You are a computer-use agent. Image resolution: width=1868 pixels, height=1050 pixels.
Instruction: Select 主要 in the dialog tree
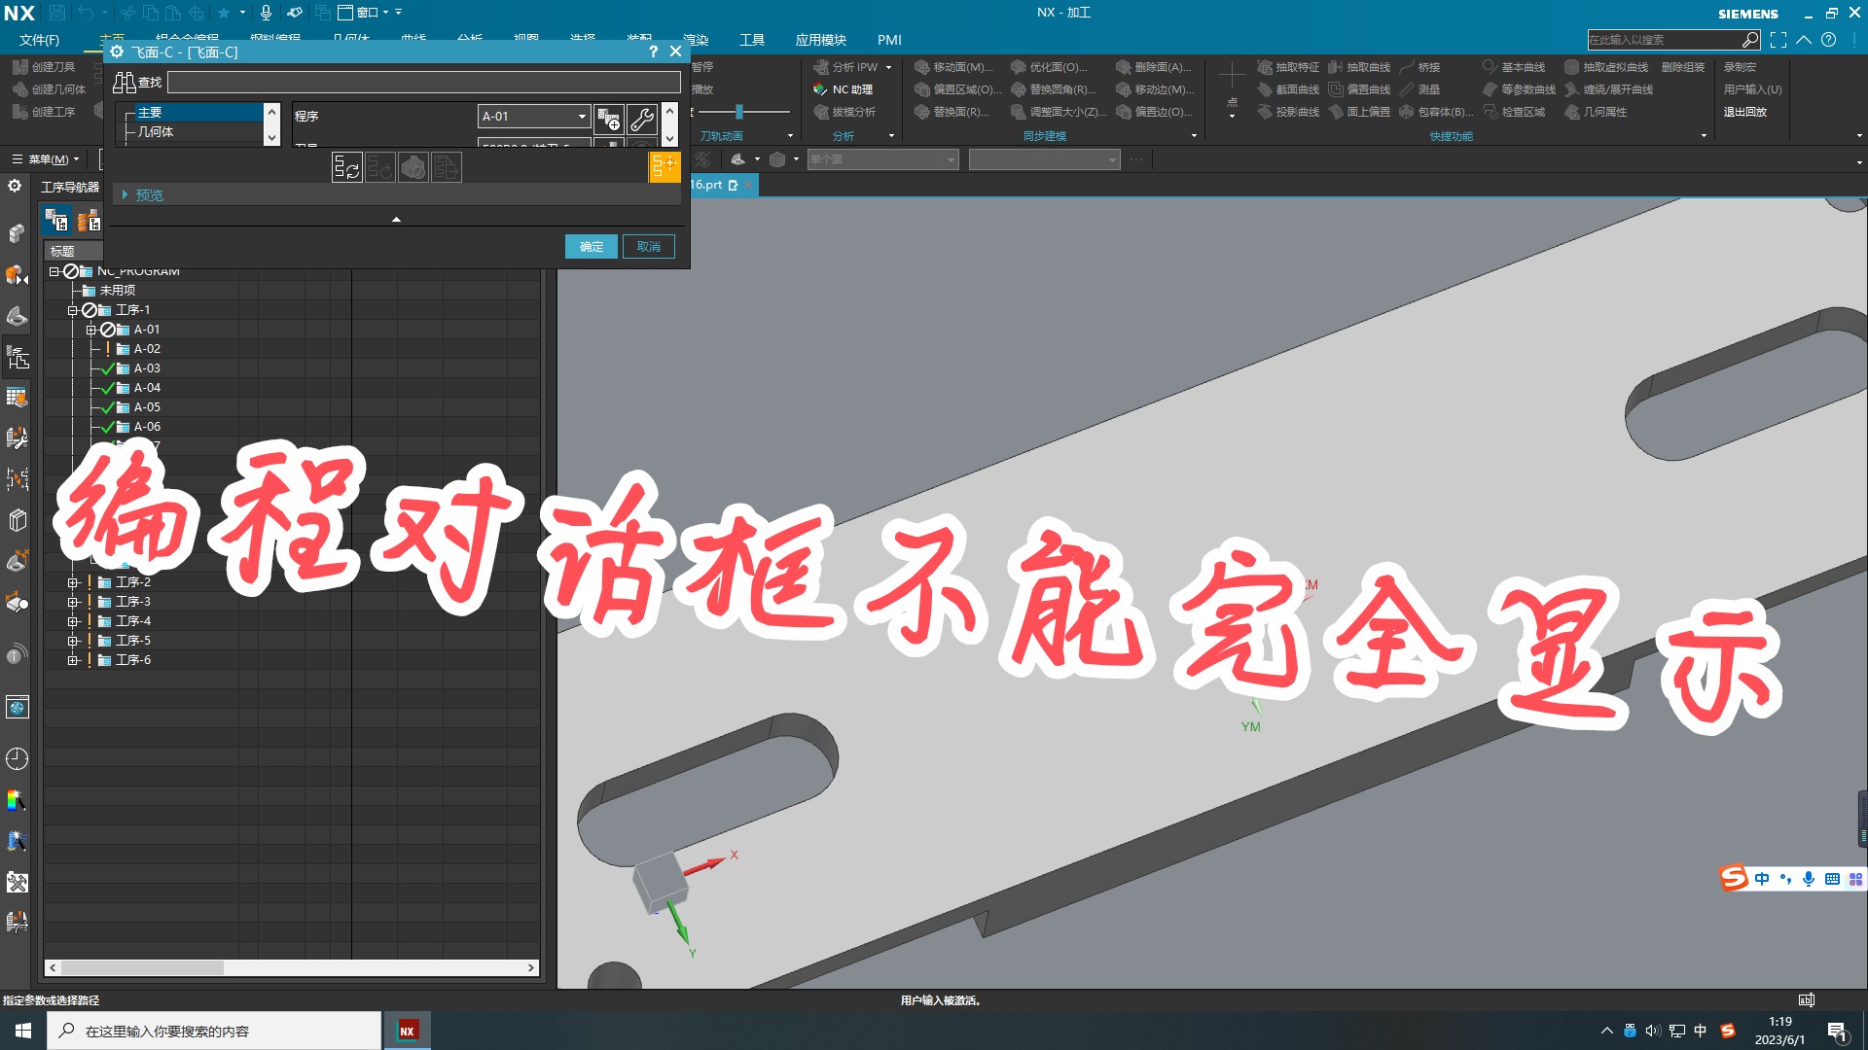click(198, 113)
